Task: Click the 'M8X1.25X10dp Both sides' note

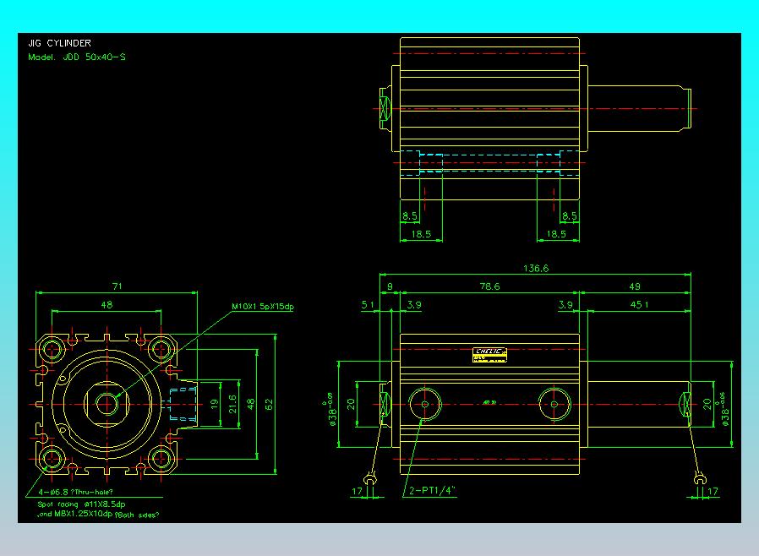Action: (98, 515)
